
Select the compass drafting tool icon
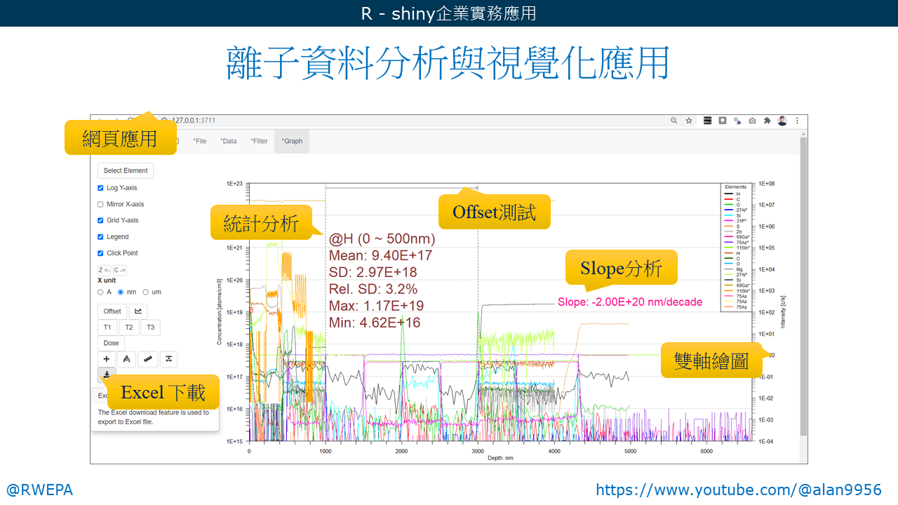(126, 359)
